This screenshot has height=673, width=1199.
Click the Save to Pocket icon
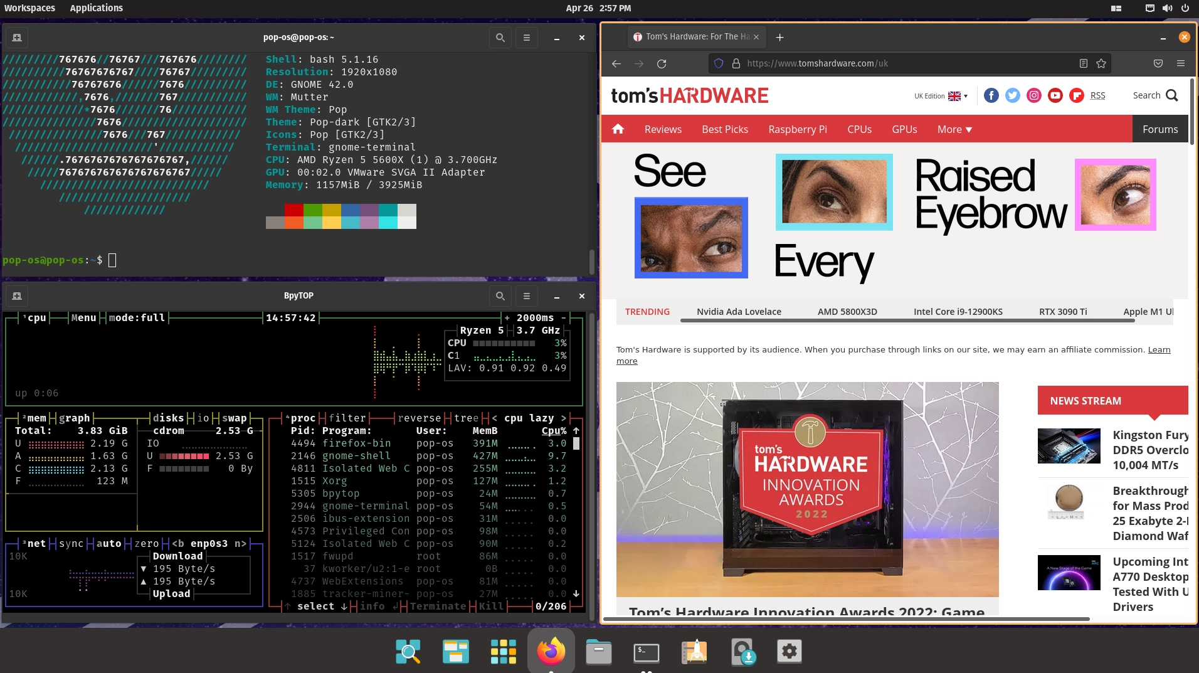point(1158,63)
